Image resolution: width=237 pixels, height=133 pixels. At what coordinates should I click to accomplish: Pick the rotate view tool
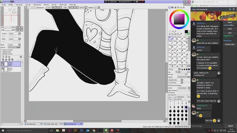(175, 34)
